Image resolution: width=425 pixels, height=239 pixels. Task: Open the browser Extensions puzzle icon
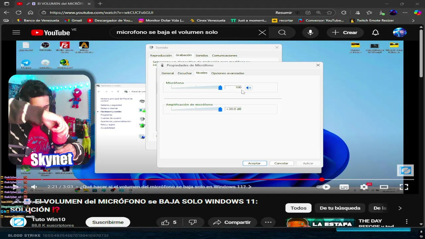(344, 13)
